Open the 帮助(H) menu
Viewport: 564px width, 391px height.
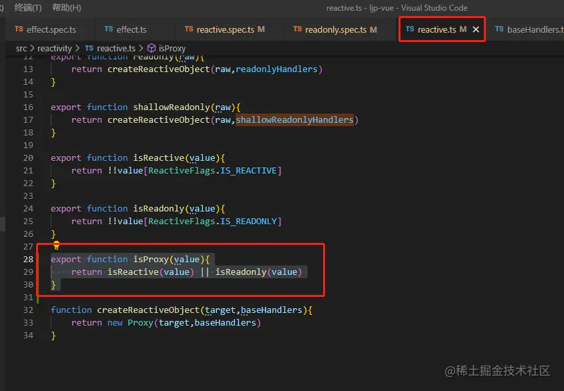pyautogui.click(x=67, y=7)
